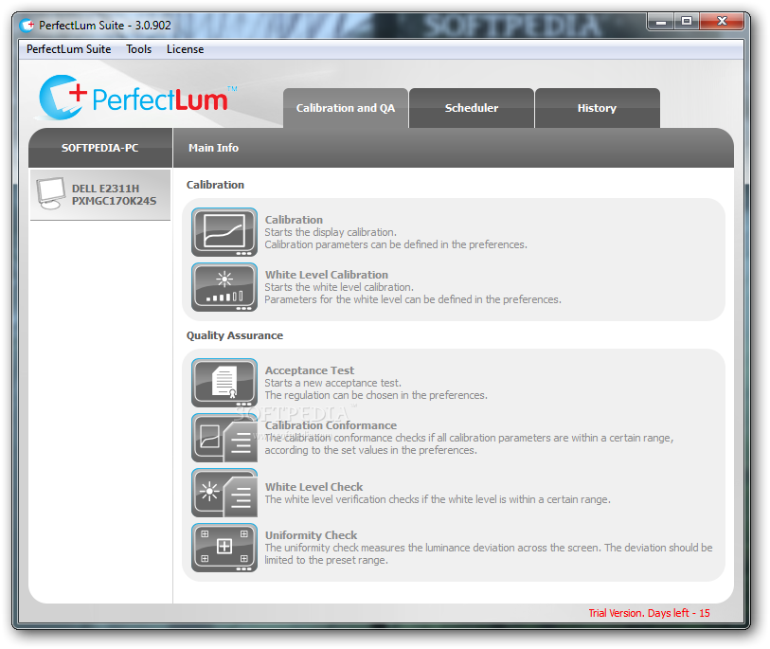Switch to Calibration and QA tab
Image resolution: width=770 pixels, height=649 pixels.
[x=346, y=108]
